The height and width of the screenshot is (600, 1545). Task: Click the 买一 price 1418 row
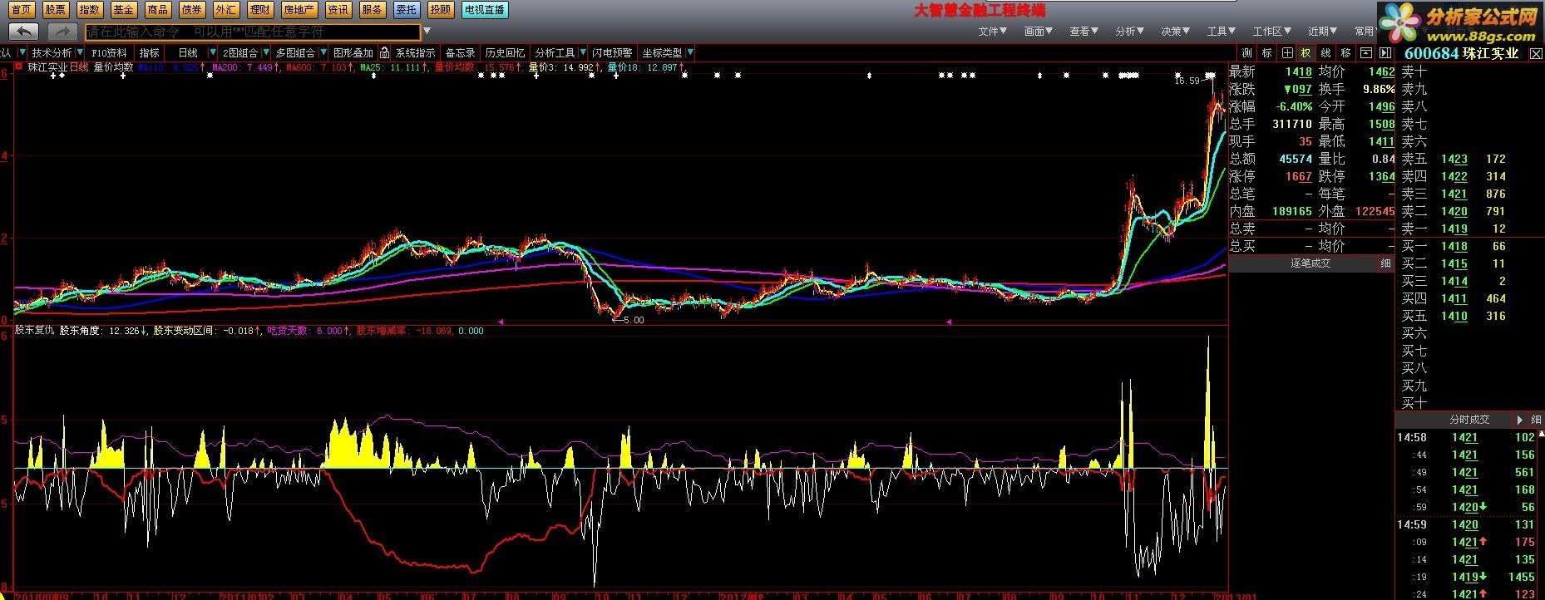pos(1469,246)
